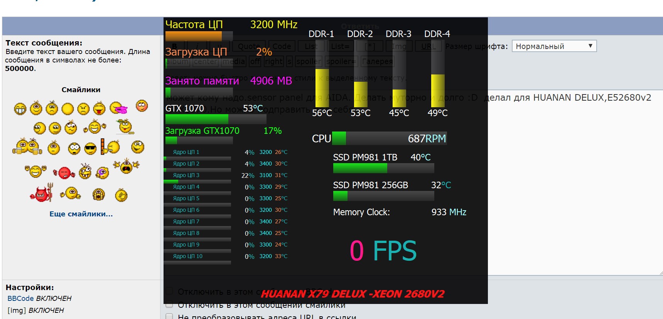Insert the screaming smiley holding its face
Screen dimensions: 663x319
click(98, 194)
